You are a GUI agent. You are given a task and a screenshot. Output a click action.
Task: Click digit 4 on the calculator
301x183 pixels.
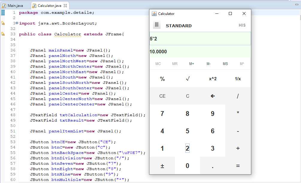tap(162, 131)
